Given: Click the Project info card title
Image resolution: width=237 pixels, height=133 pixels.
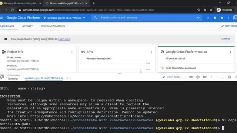Looking at the screenshot, I should click(x=15, y=52).
